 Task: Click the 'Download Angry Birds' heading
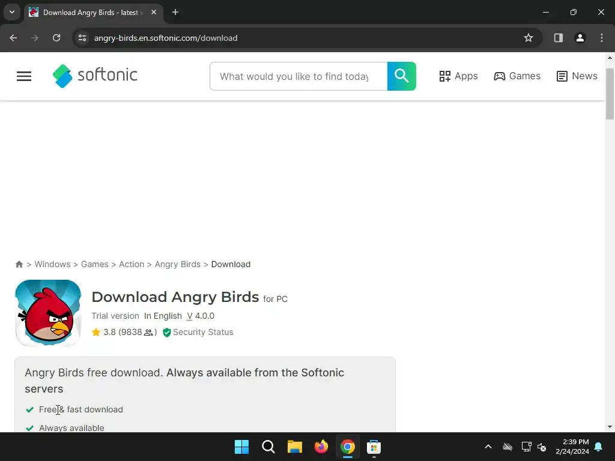tap(175, 297)
